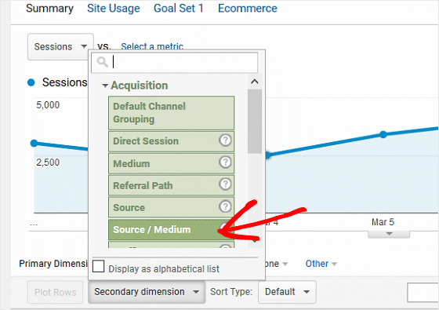
Task: Click the dimension list scrollbar thumb
Action: point(255,122)
